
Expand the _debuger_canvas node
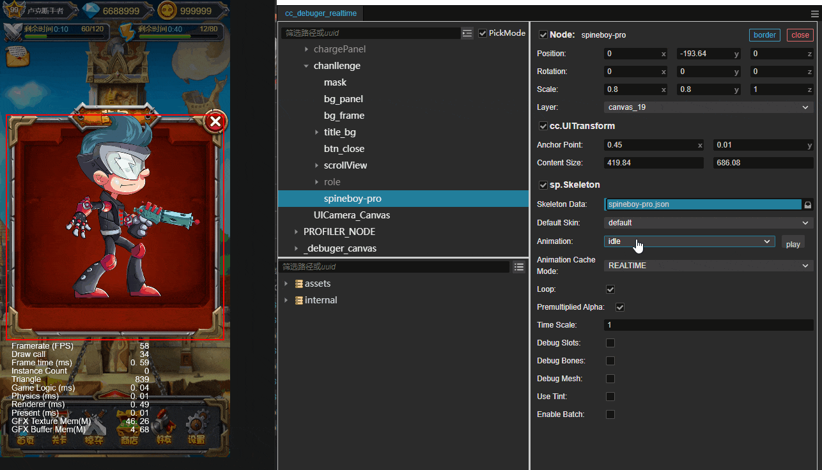click(296, 248)
